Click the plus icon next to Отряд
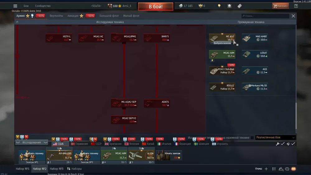This screenshot has width=311, height=175. click(266, 169)
